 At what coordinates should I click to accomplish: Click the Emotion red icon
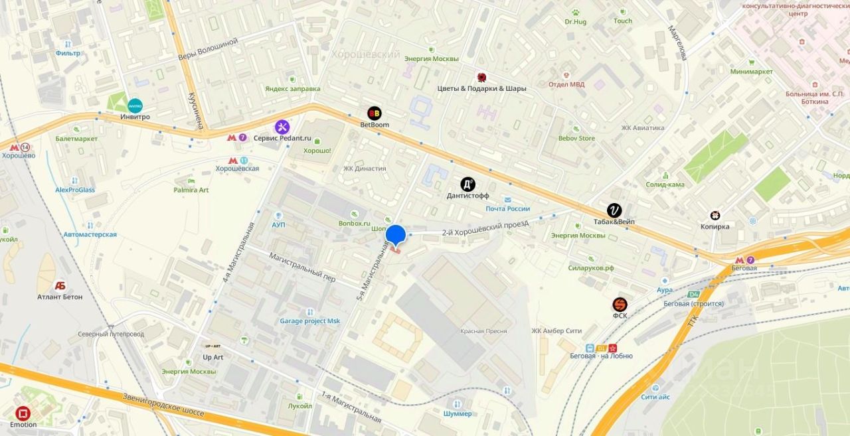(23, 413)
